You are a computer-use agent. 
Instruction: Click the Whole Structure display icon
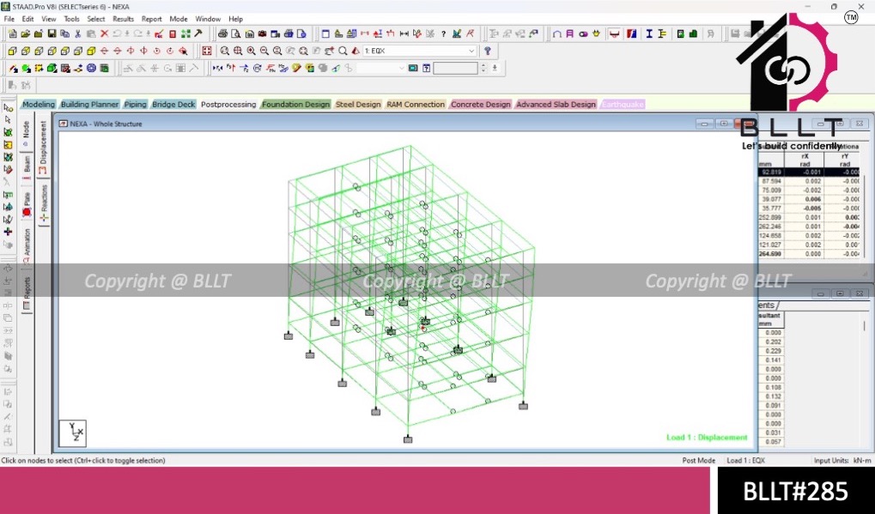coord(206,51)
